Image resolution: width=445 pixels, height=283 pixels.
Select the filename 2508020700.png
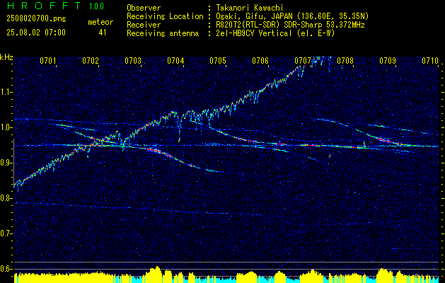[36, 19]
